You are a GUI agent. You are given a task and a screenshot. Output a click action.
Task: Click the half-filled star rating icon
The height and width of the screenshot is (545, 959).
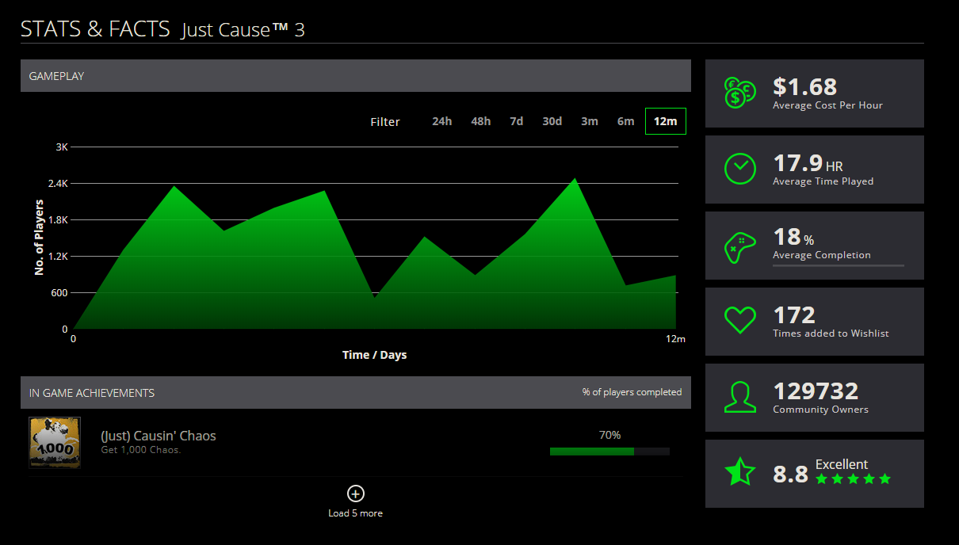pyautogui.click(x=739, y=473)
